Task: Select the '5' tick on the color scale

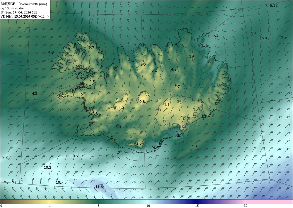Action: pyautogui.click(x=98, y=206)
